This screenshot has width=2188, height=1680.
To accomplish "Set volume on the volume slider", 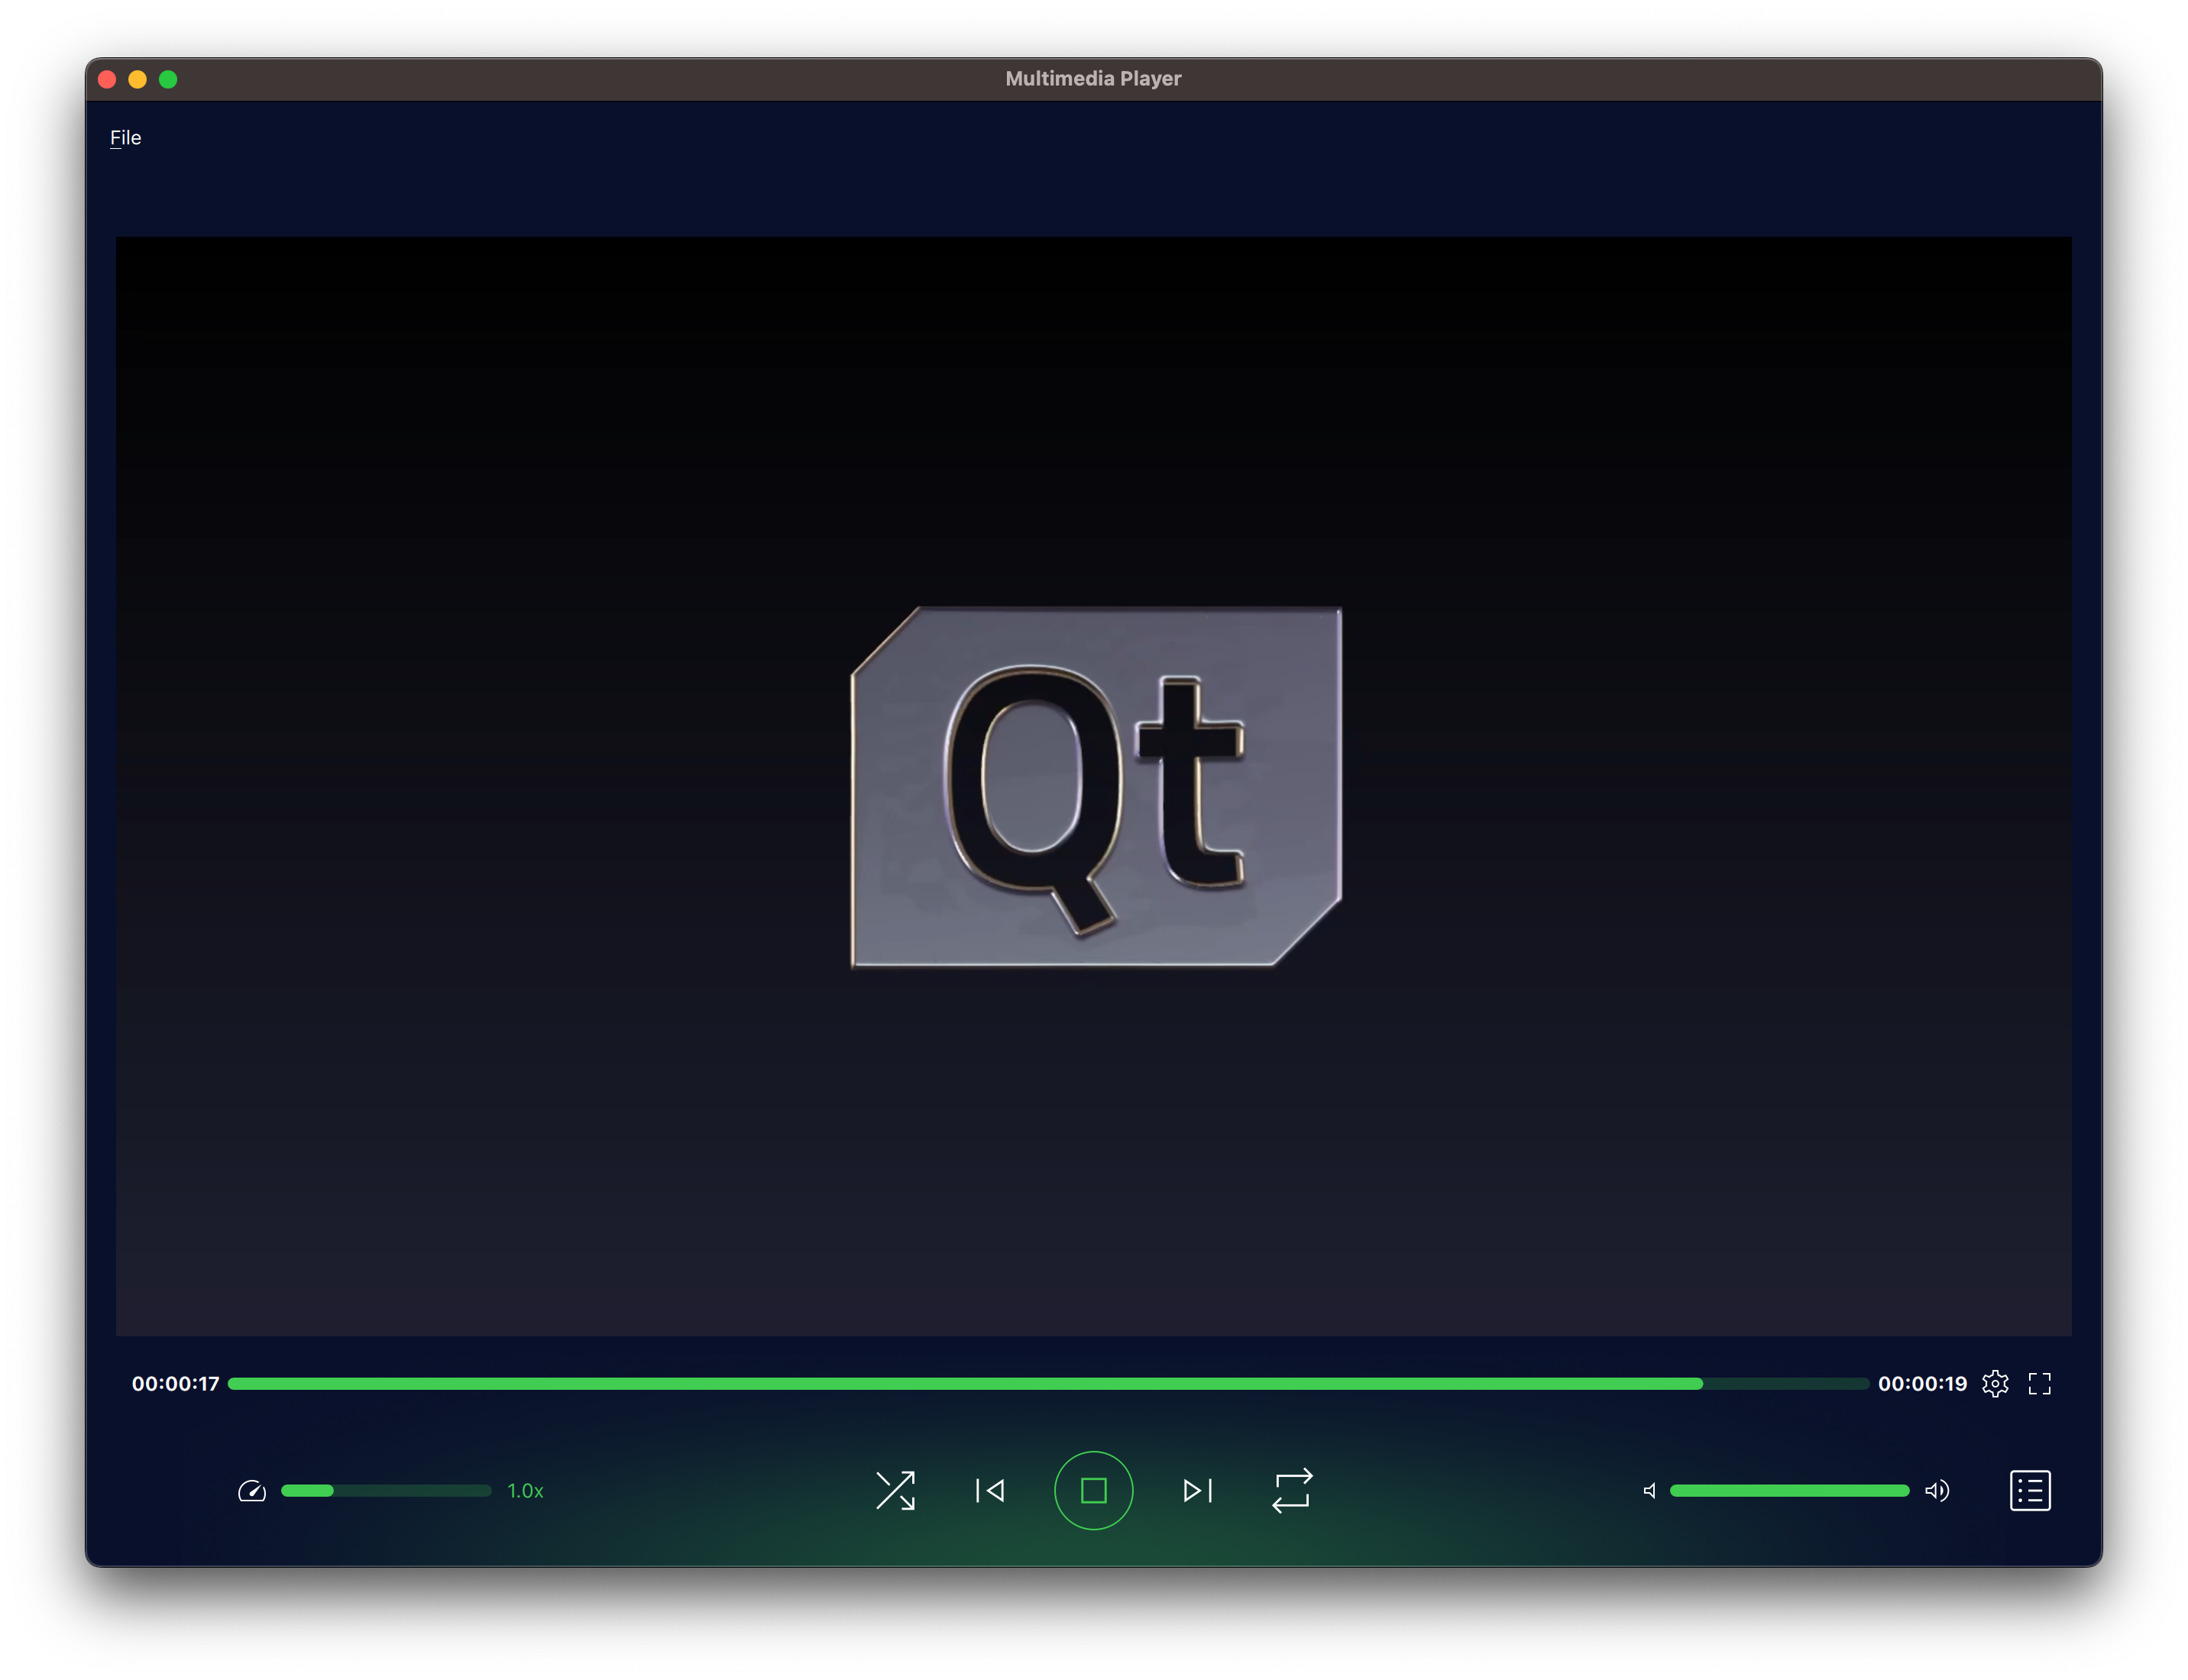I will point(1788,1490).
